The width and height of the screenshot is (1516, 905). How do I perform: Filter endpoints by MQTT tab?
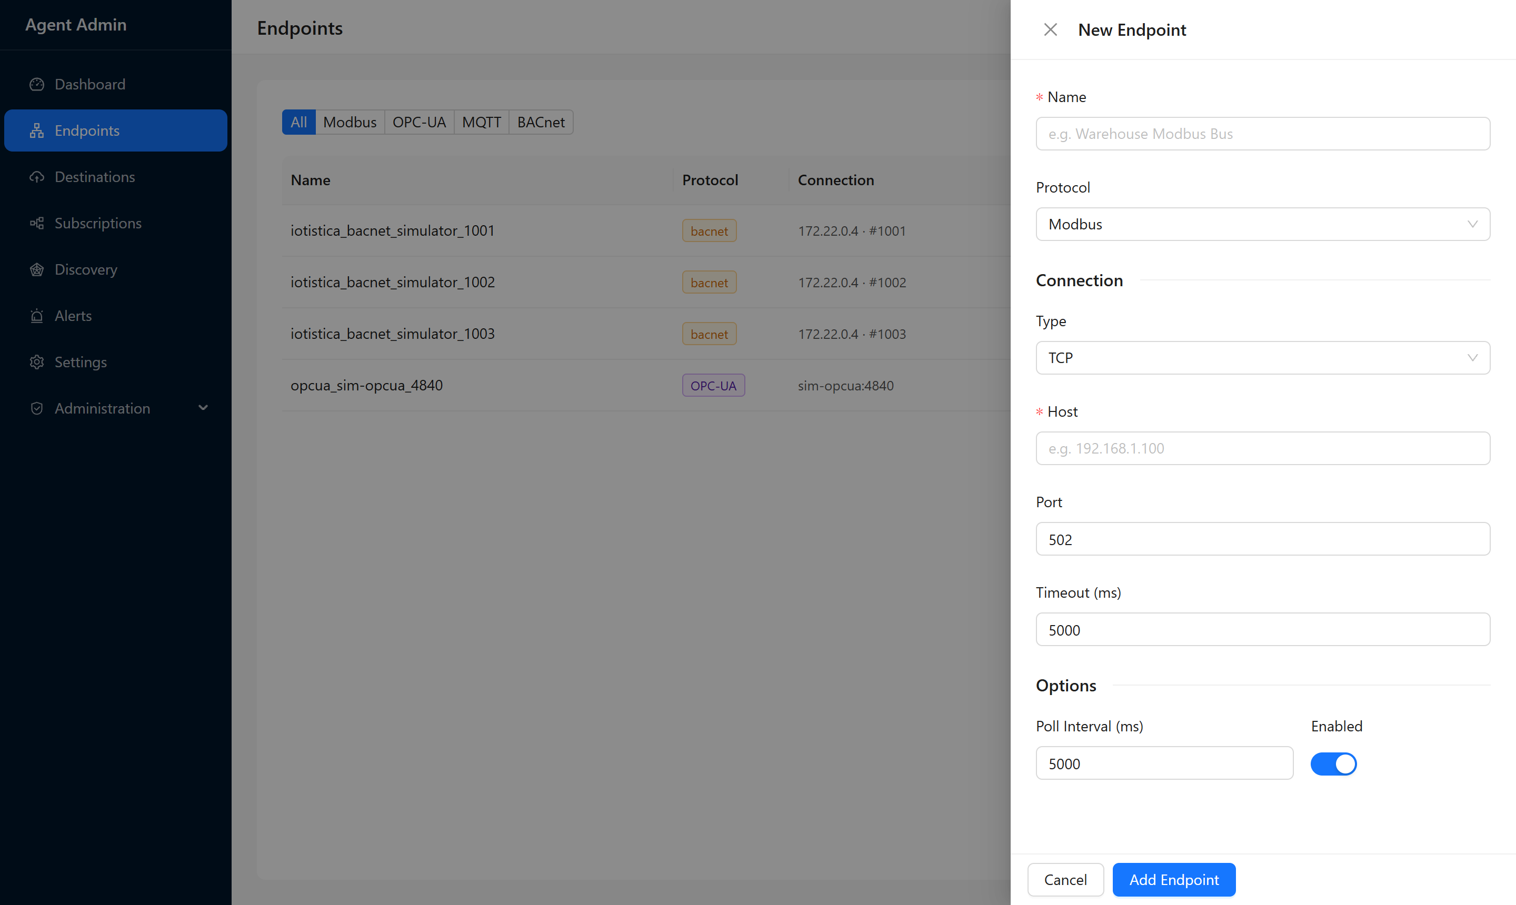481,122
